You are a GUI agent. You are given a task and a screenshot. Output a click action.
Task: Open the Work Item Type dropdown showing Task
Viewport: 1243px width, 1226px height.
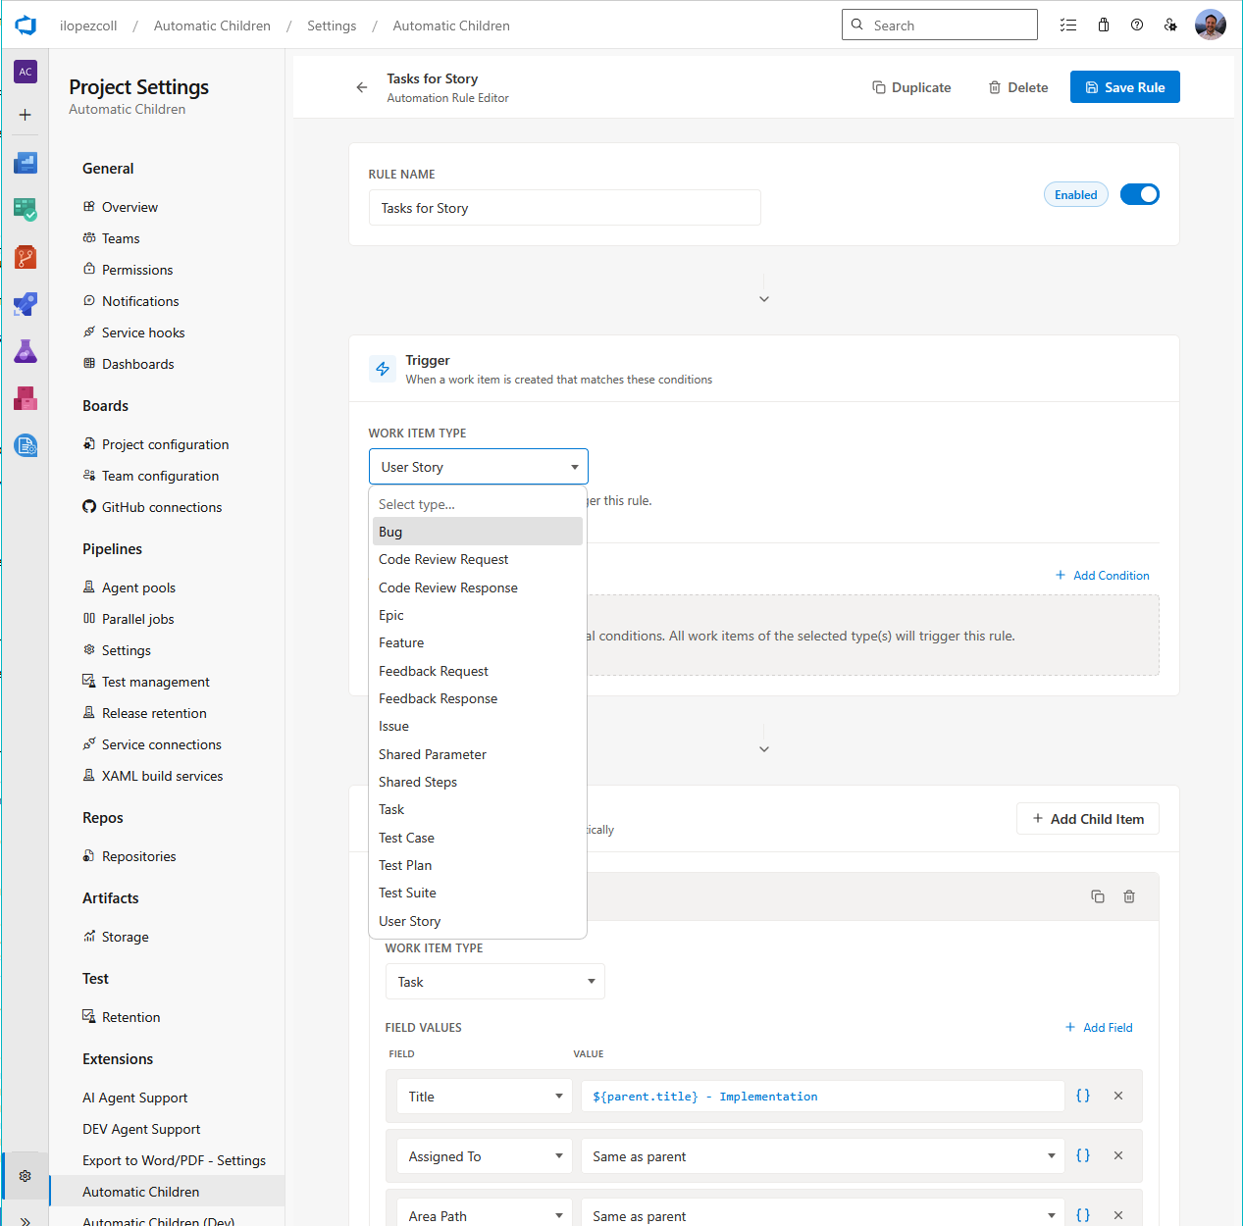click(x=494, y=981)
